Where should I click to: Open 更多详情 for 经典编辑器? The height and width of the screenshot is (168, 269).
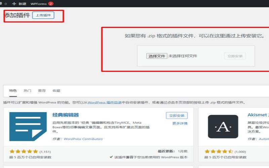point(180,123)
